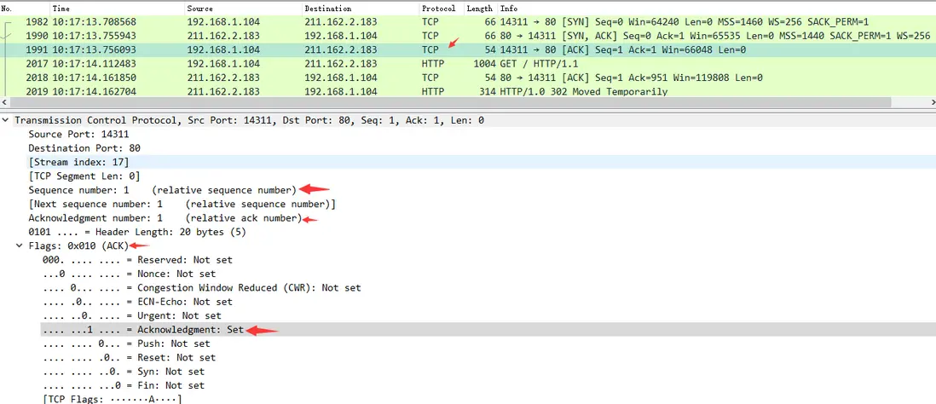Viewport: 936px width, 404px height.
Task: Select the Urgent: Not set flag
Action: tap(132, 315)
